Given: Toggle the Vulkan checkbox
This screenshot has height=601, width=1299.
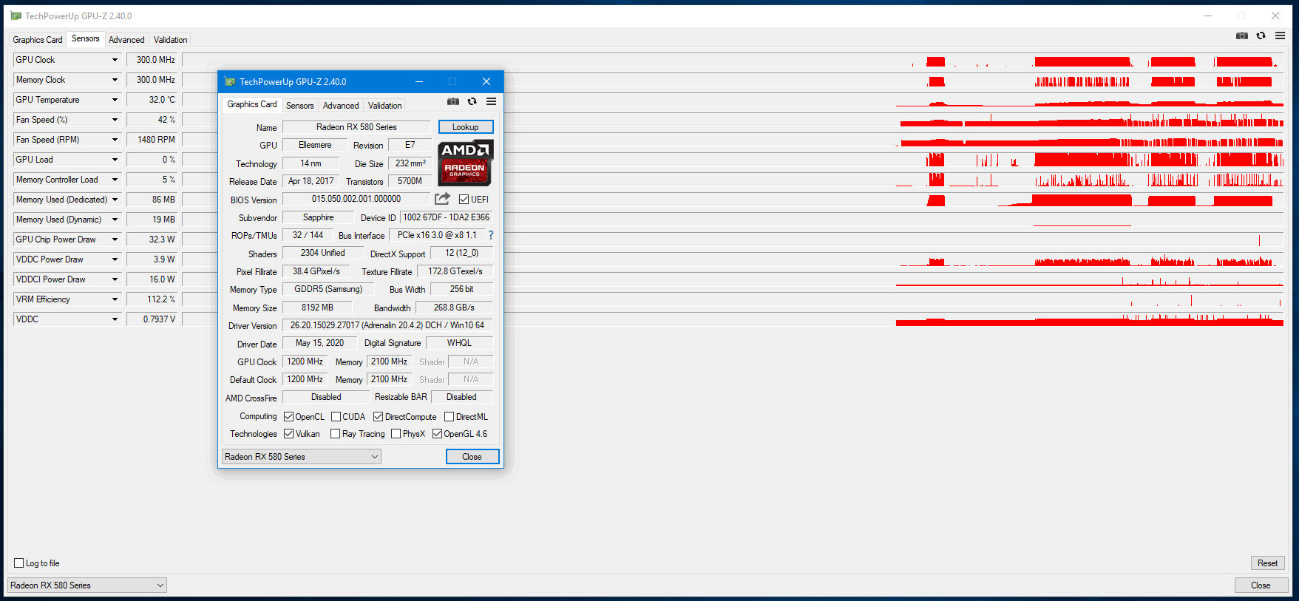Looking at the screenshot, I should [289, 434].
